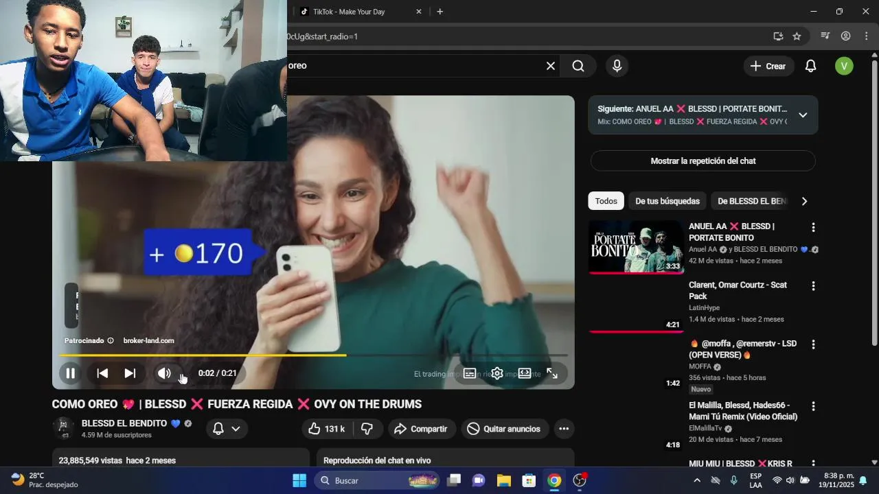Expand the Siguiente mix playlist panel
The height and width of the screenshot is (494, 879).
[x=803, y=115]
